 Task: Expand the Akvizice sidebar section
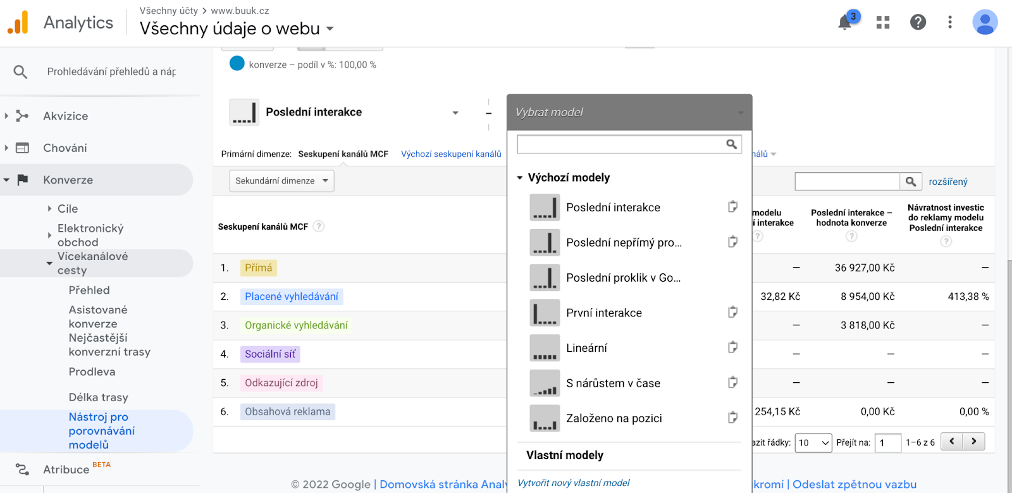6,116
